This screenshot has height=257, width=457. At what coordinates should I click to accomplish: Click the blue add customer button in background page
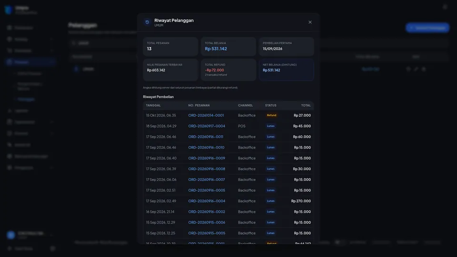click(x=427, y=28)
